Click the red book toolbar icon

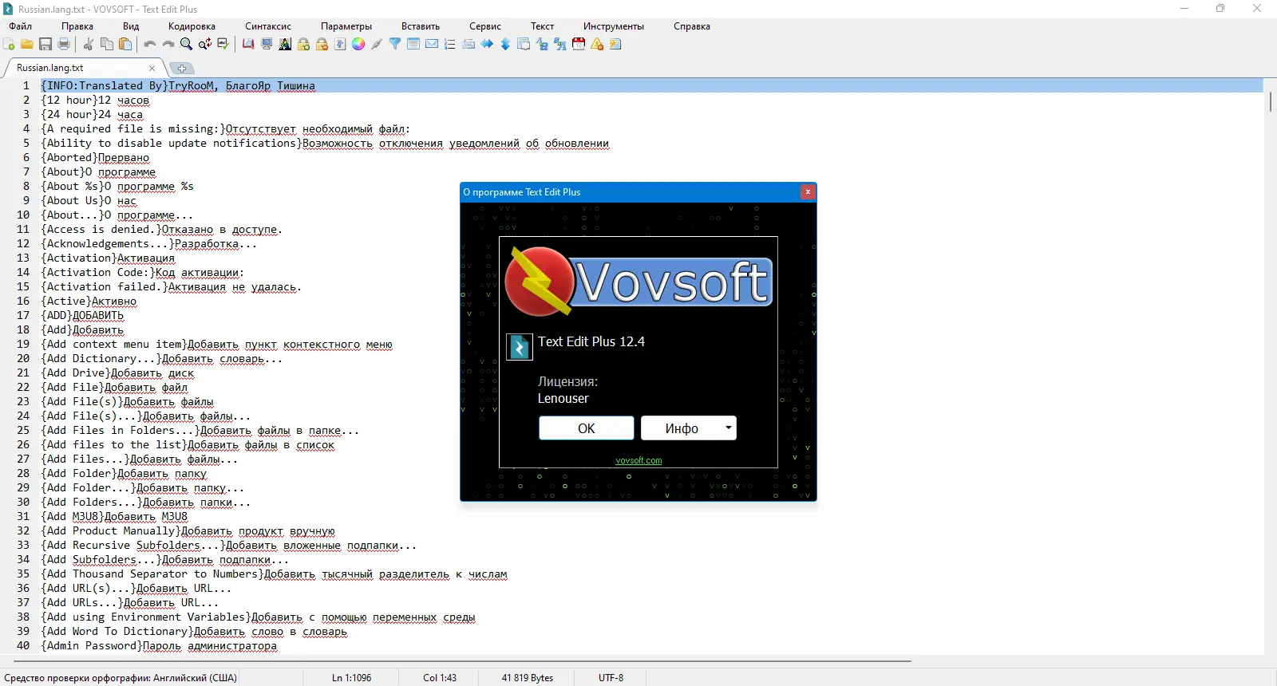[x=248, y=45]
